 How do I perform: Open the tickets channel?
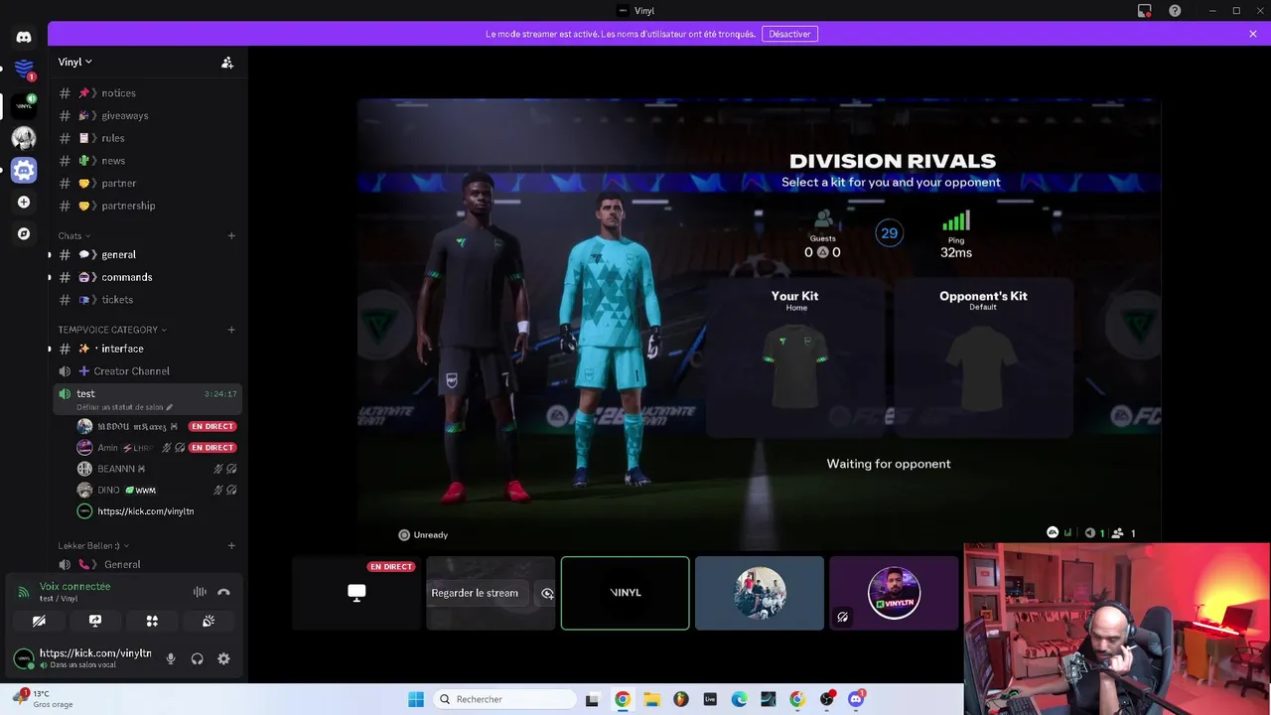pyautogui.click(x=147, y=300)
